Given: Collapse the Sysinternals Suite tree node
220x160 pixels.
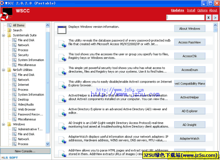Looking at the screenshot, I should pos(4,35).
